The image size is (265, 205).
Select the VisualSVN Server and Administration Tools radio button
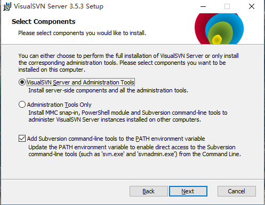pos(22,82)
